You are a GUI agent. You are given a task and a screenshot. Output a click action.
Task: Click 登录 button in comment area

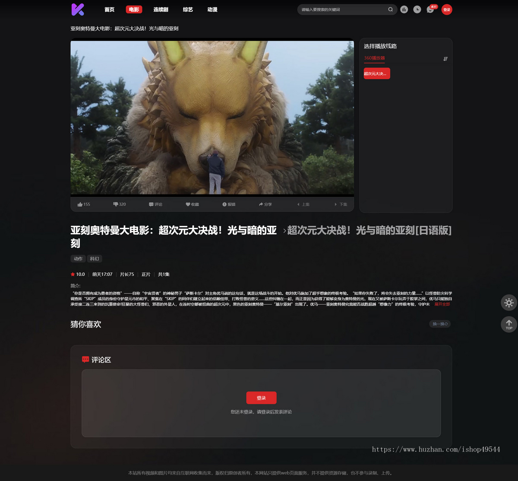(x=261, y=398)
